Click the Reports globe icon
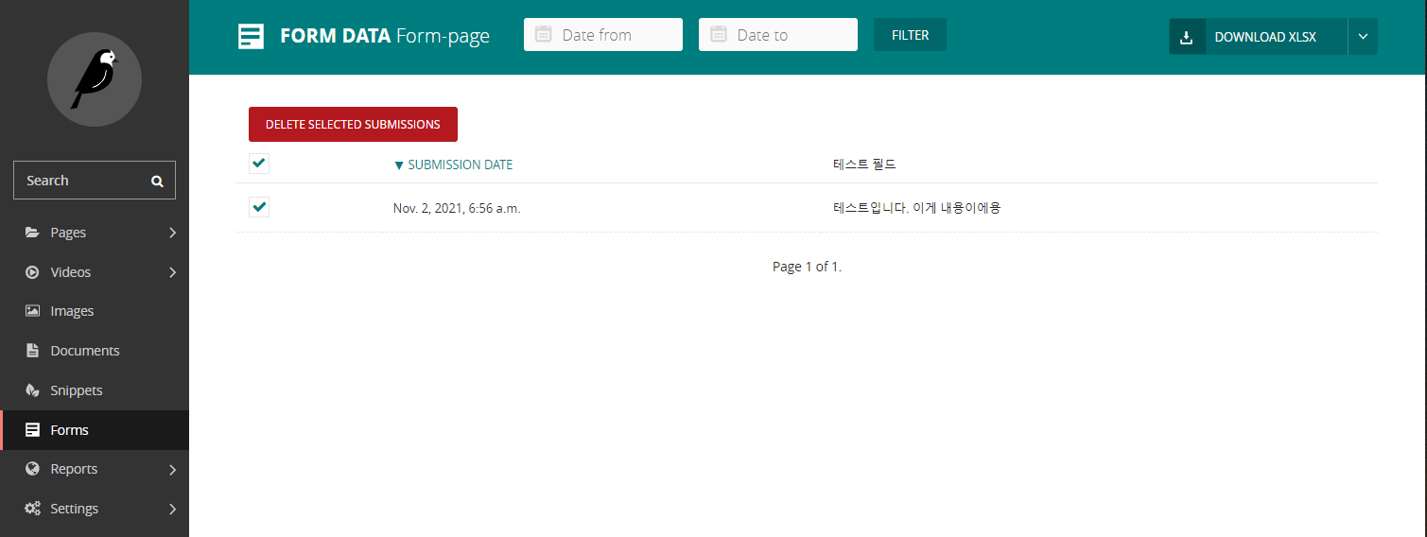Screen dimensions: 1427x537 click(x=32, y=469)
